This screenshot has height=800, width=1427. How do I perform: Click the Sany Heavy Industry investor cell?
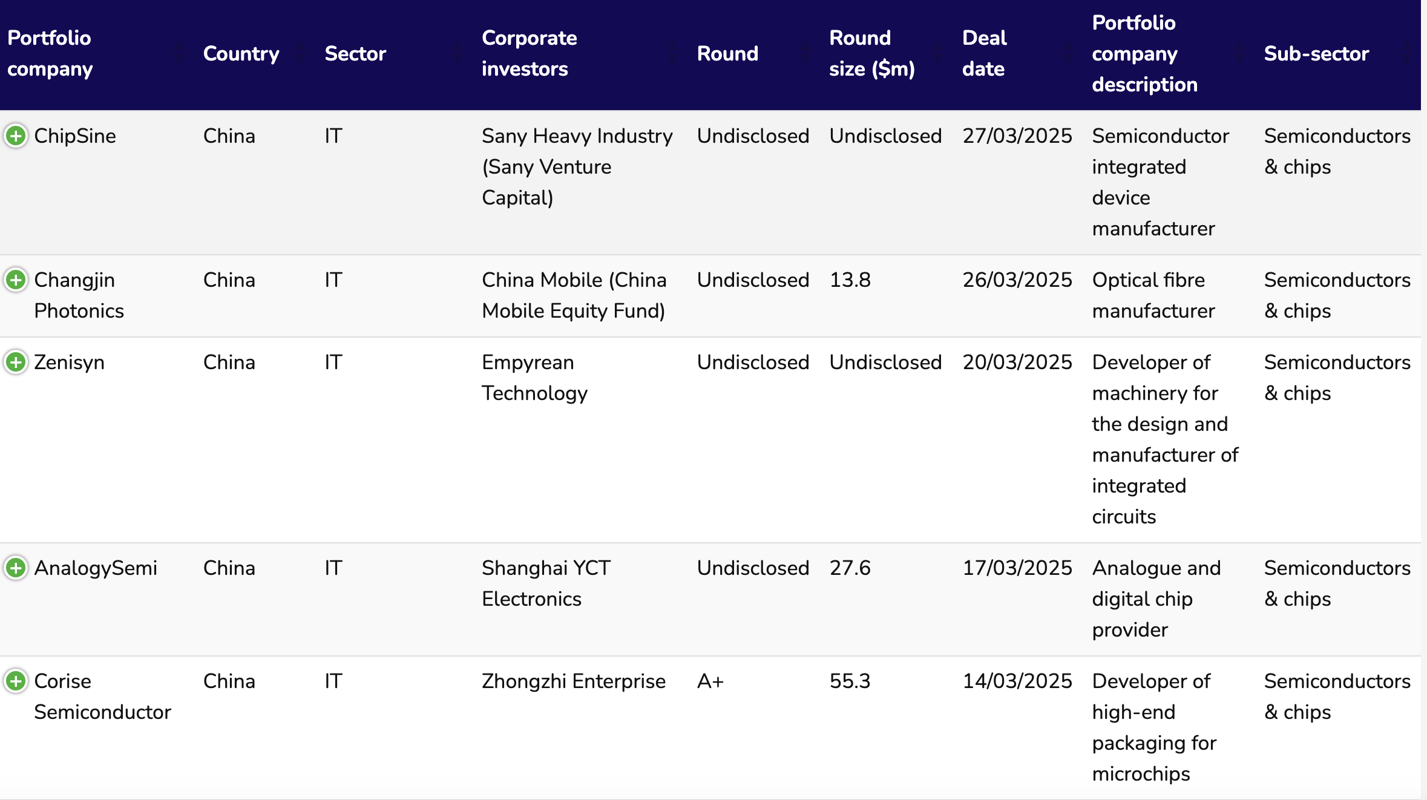coord(577,166)
